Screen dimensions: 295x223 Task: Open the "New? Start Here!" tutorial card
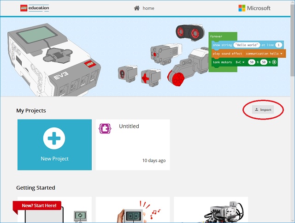click(54, 210)
